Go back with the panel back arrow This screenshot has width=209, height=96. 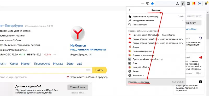point(130,10)
